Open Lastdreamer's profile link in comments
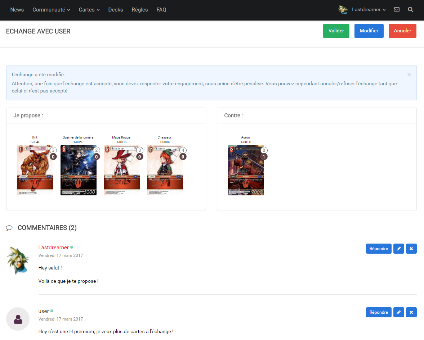The width and height of the screenshot is (424, 340). (x=54, y=248)
